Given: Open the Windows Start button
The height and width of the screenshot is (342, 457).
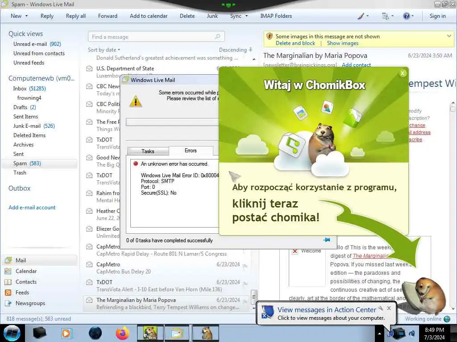Looking at the screenshot, I should coord(12,333).
